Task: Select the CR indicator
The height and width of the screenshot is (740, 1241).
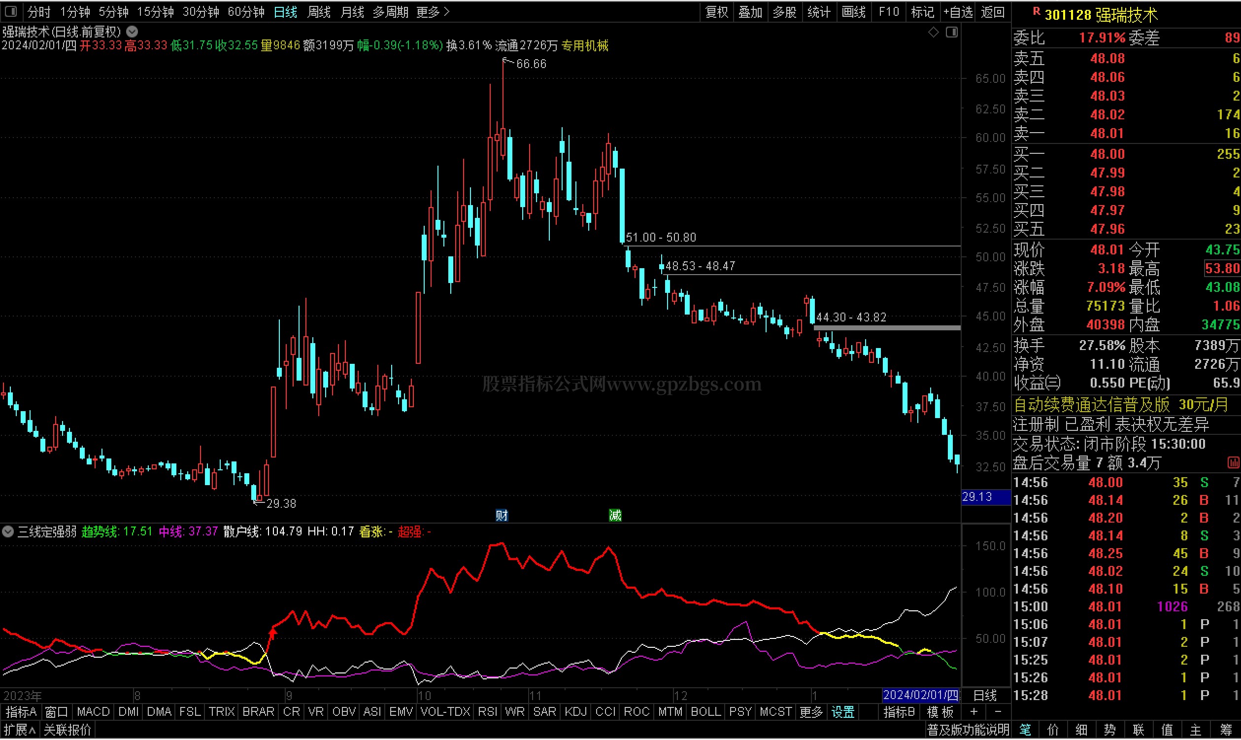Action: click(x=292, y=712)
